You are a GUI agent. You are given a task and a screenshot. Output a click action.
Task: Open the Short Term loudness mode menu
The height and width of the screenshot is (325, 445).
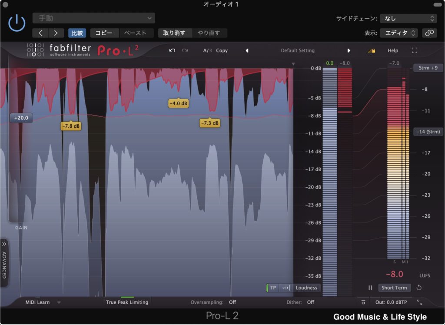(x=394, y=288)
